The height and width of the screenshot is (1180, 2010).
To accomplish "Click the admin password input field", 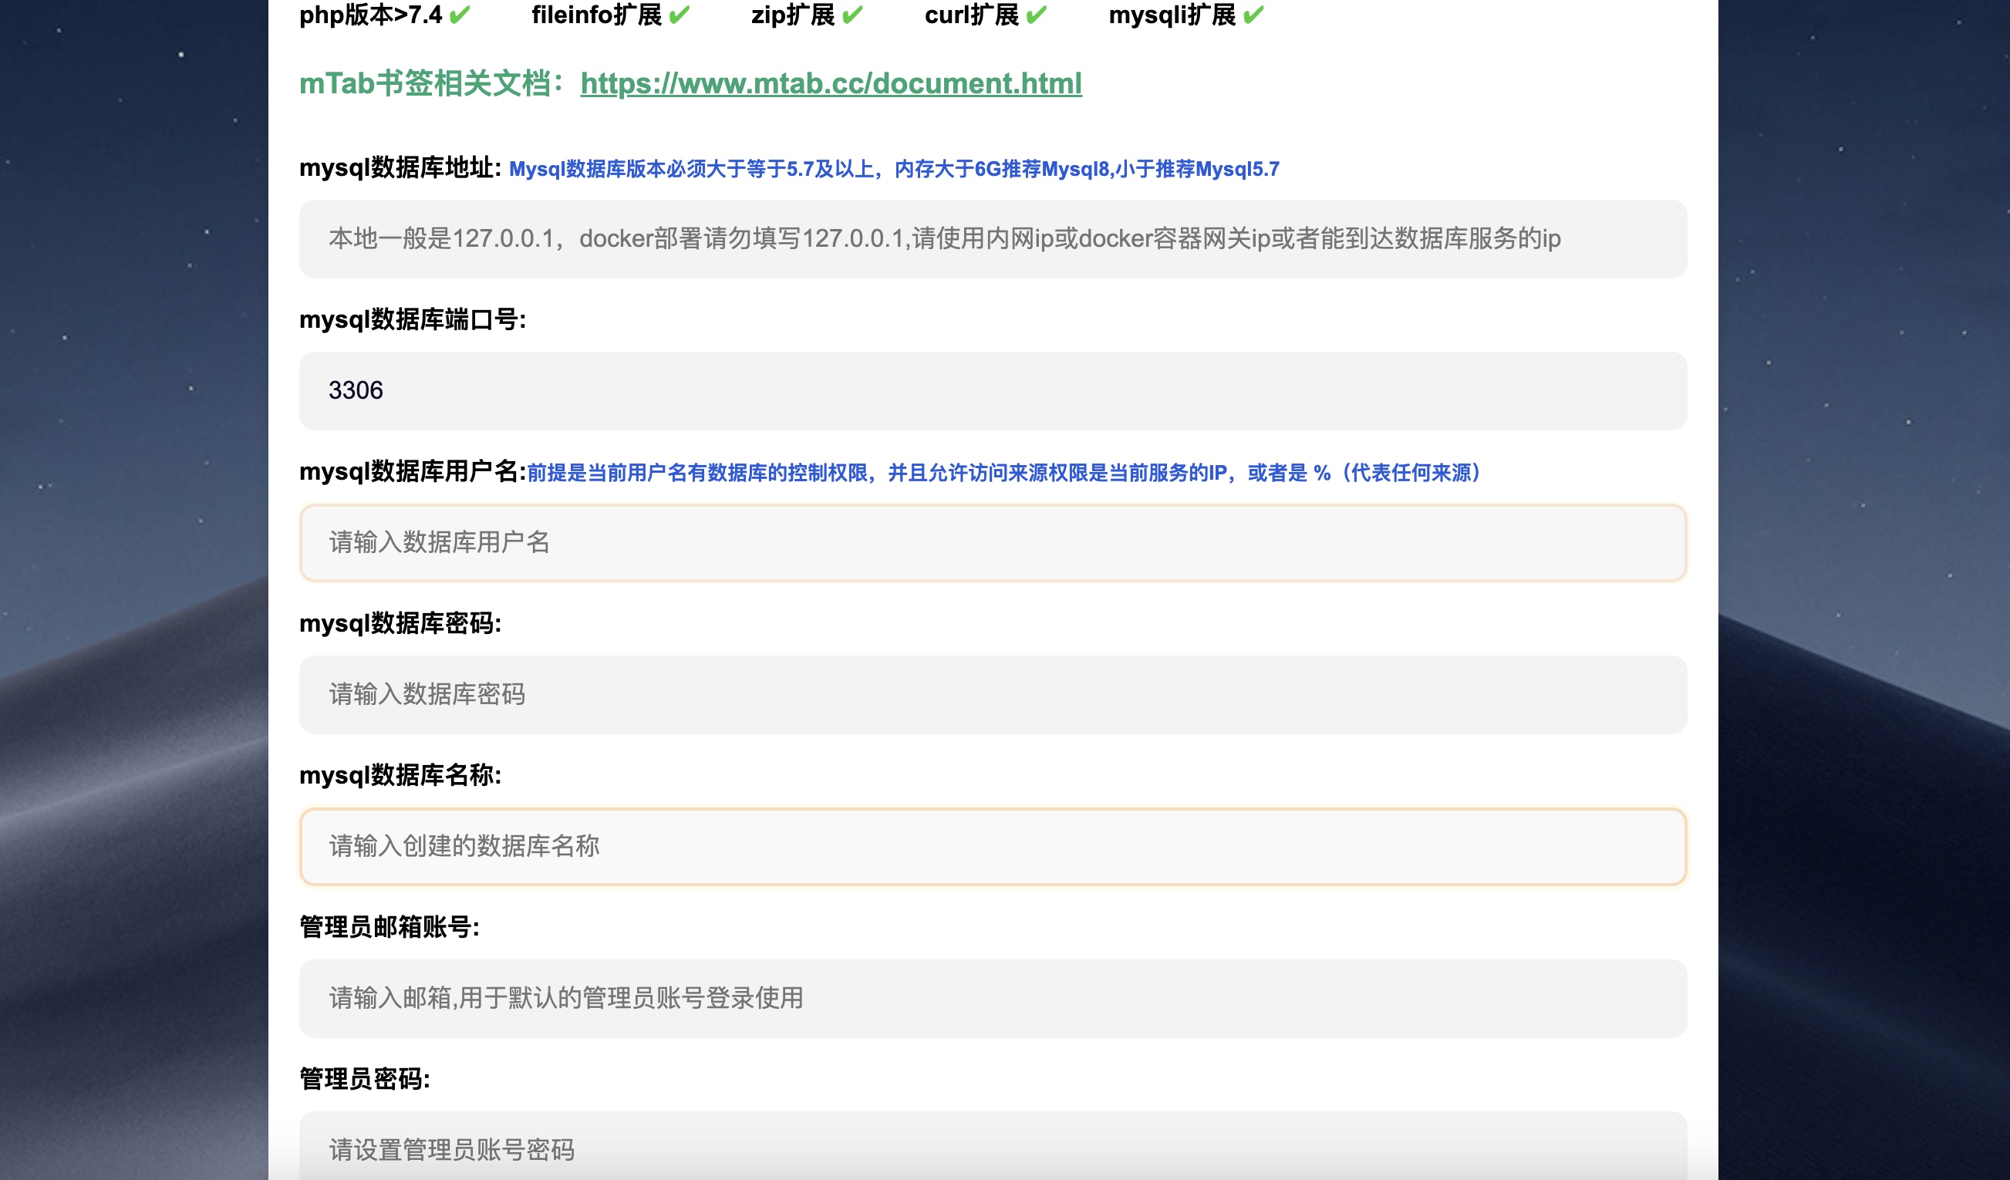I will [992, 1150].
